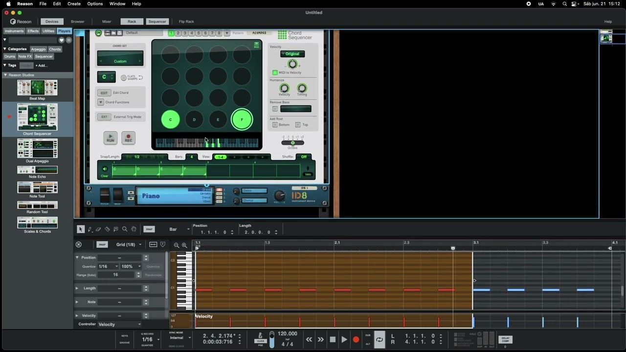Open the Chord Functions dropdown
Screen dimensions: 626x352
101,102
